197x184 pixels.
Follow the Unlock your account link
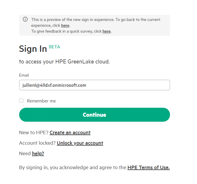pos(80,143)
